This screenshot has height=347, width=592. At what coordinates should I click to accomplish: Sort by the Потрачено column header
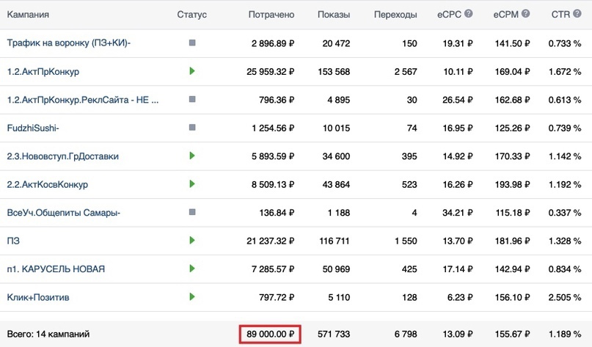(271, 15)
